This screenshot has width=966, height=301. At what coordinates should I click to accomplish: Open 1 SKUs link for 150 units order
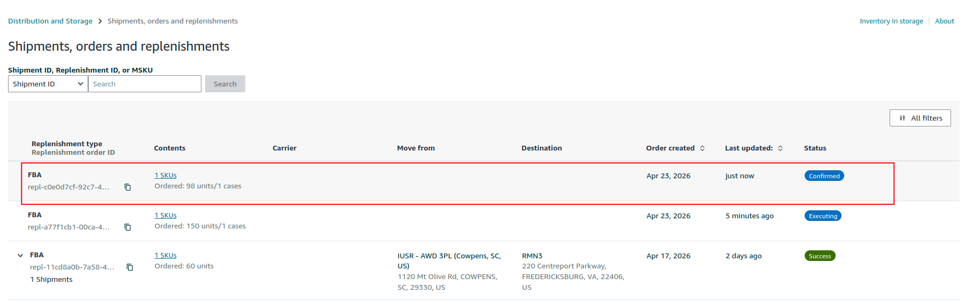[x=166, y=216]
